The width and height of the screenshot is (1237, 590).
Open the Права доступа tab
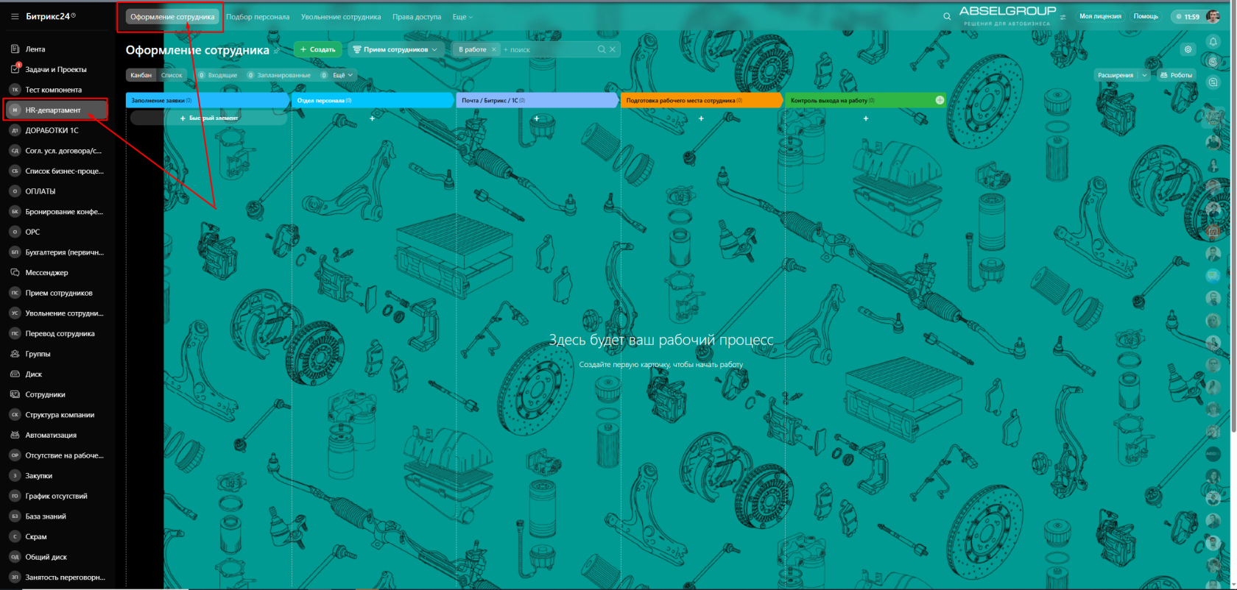pyautogui.click(x=417, y=17)
